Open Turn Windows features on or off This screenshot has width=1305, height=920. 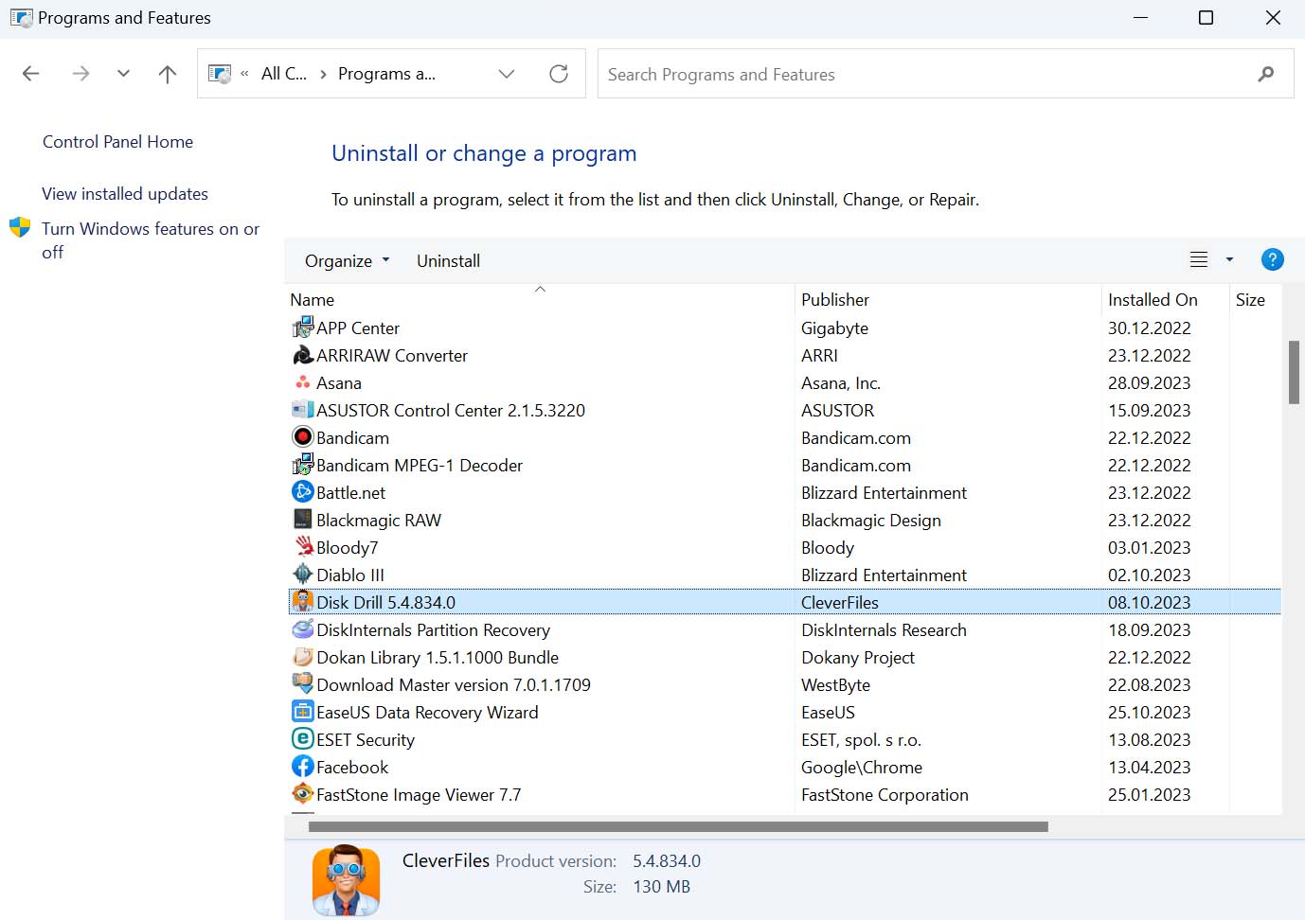[x=151, y=240]
